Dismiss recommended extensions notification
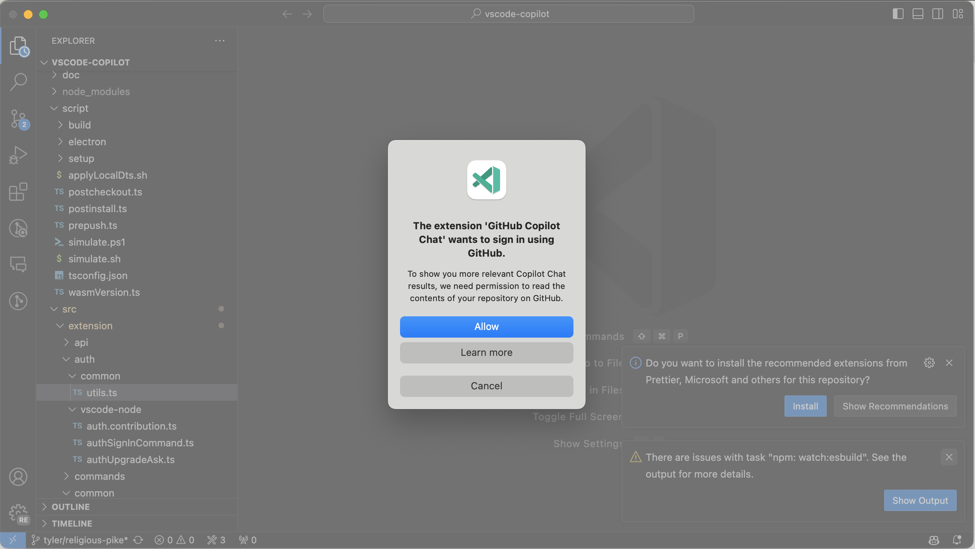 point(950,363)
